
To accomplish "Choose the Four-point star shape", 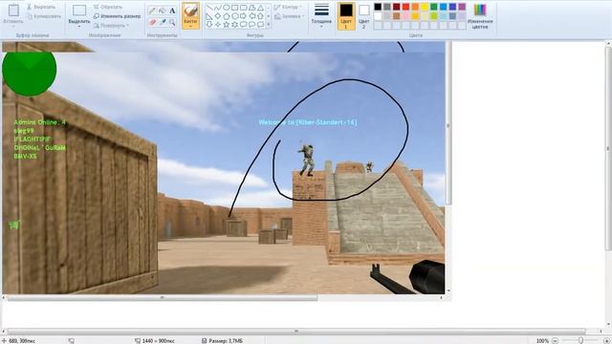I will pyautogui.click(x=218, y=24).
